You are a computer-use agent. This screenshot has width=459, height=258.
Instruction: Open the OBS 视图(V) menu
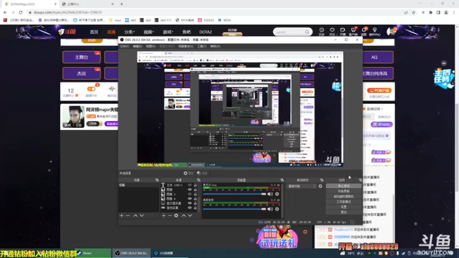pyautogui.click(x=150, y=46)
